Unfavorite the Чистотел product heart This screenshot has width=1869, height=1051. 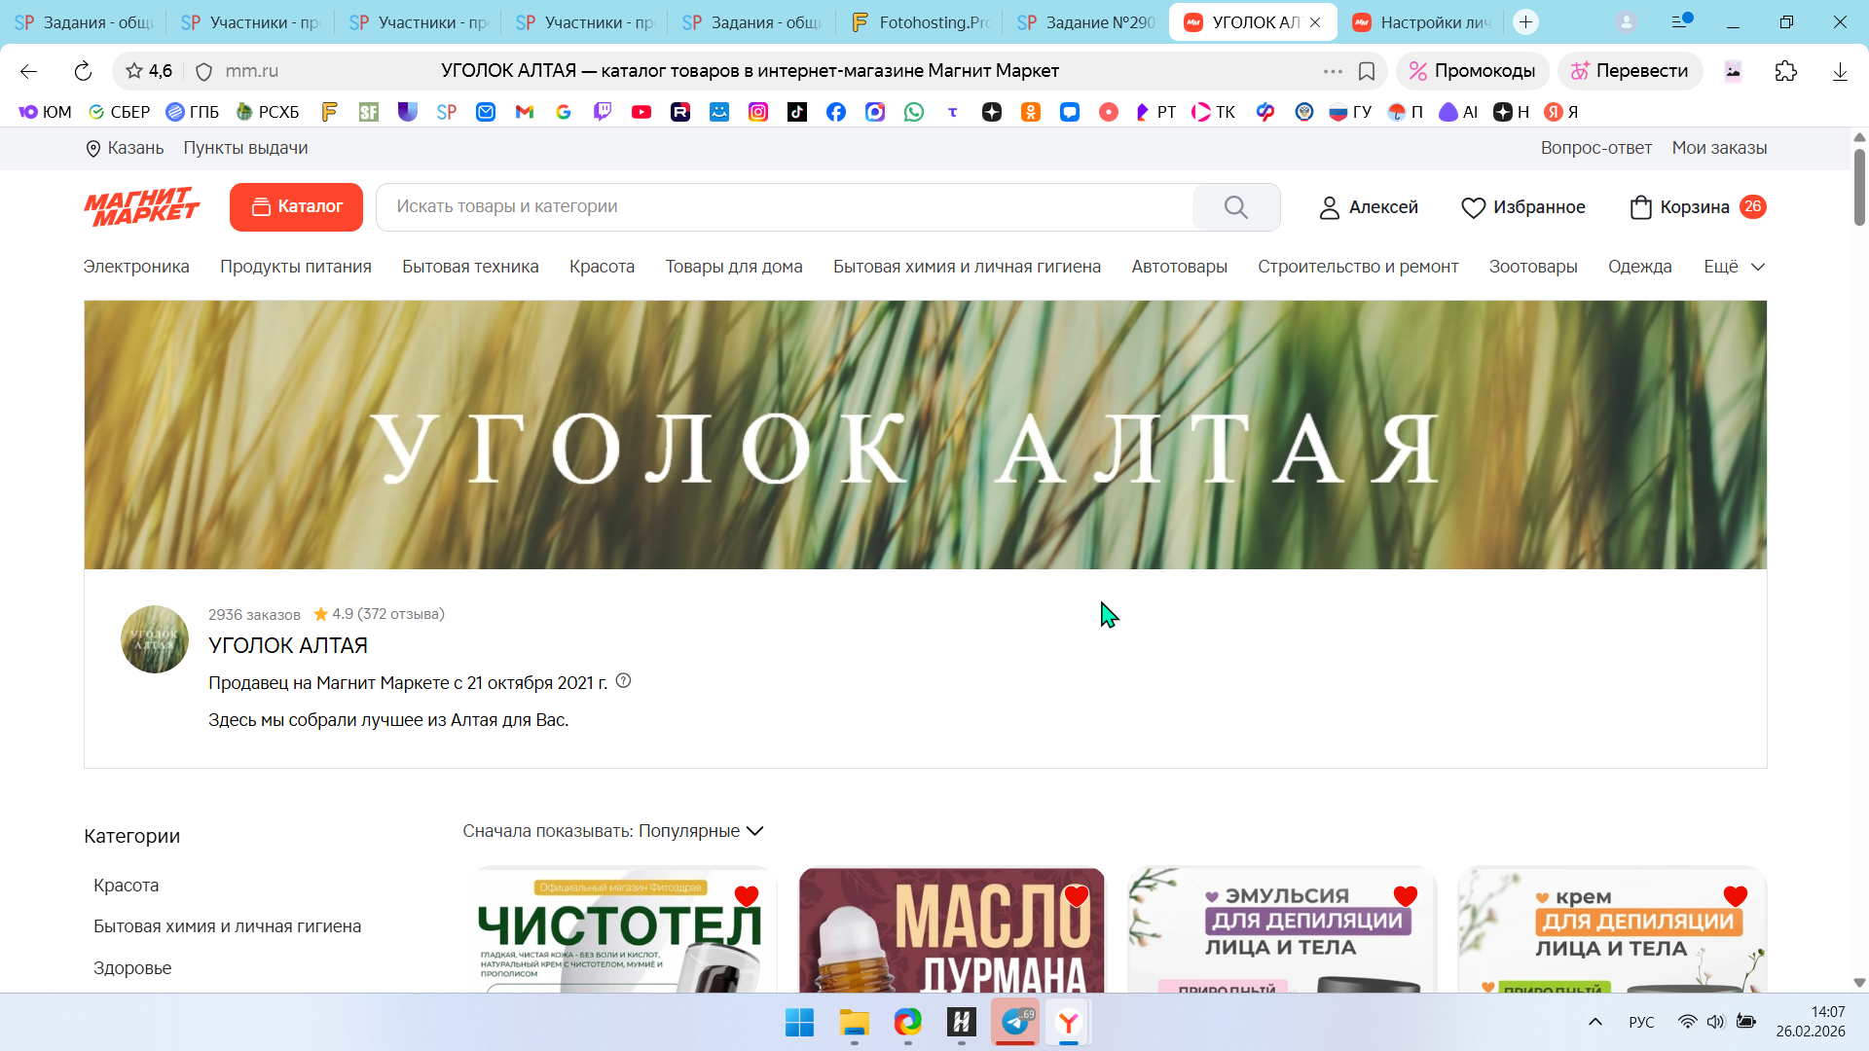(747, 895)
